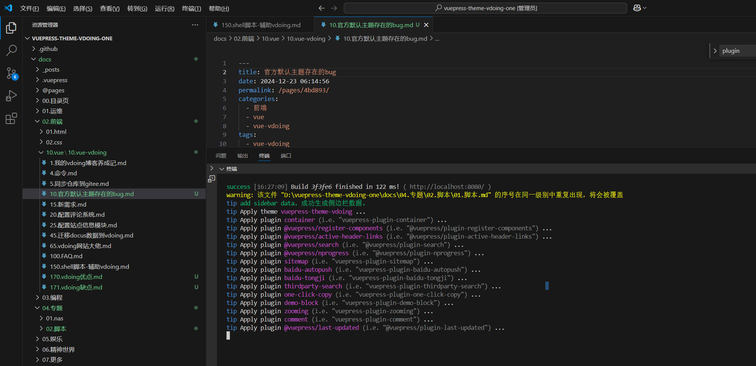Open the 编辑(E) menu

[x=56, y=8]
